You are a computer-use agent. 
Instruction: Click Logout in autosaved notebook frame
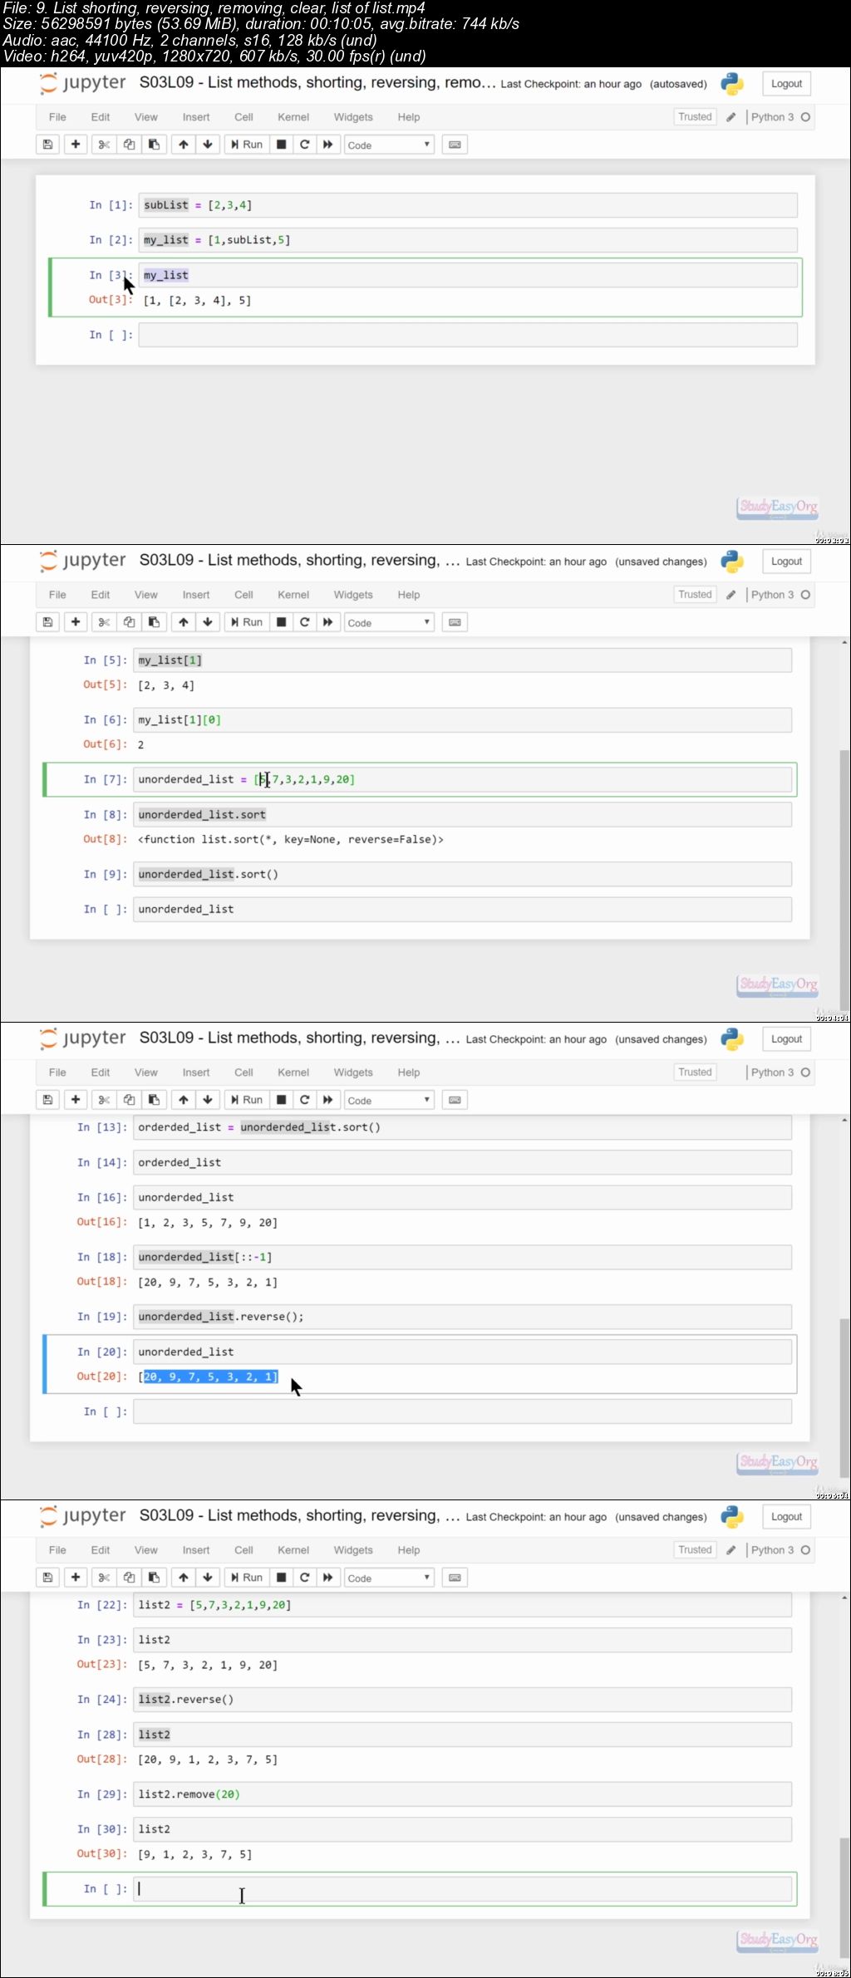[x=786, y=84]
